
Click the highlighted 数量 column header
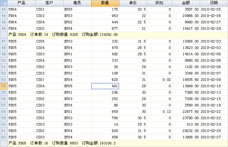click(x=105, y=3)
